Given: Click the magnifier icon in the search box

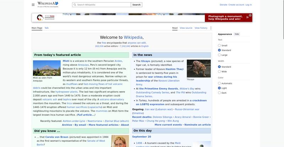Looking at the screenshot, I should coord(75,5).
